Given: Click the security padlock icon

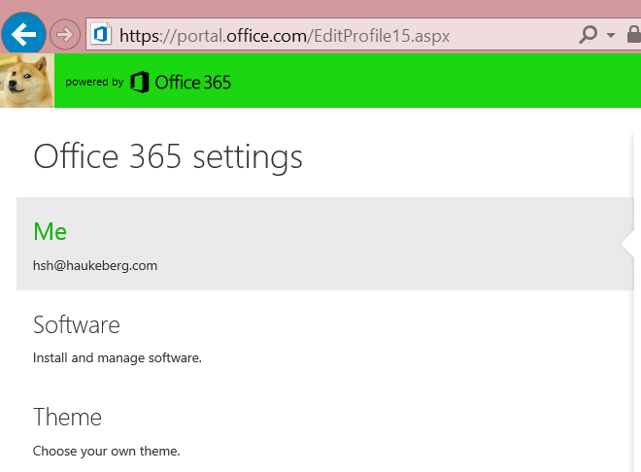Looking at the screenshot, I should tap(634, 35).
